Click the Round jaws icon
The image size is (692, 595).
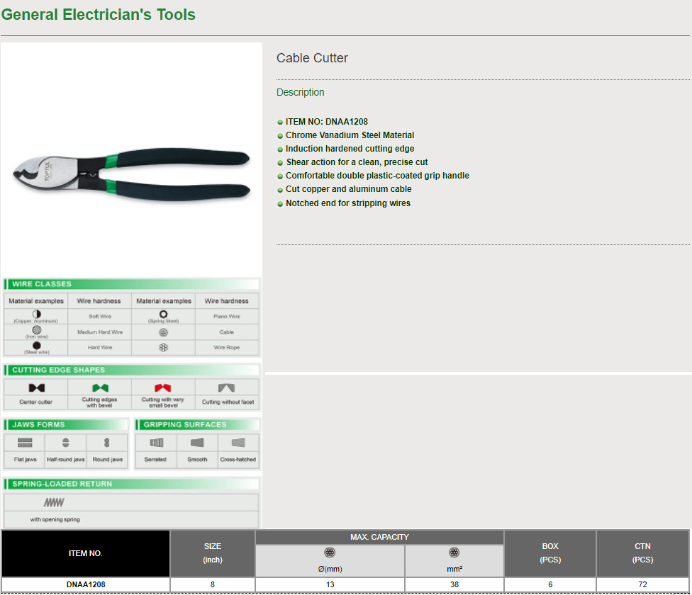tap(107, 443)
